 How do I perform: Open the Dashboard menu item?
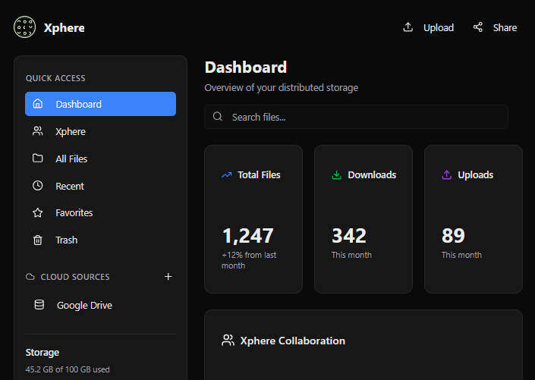pyautogui.click(x=100, y=104)
